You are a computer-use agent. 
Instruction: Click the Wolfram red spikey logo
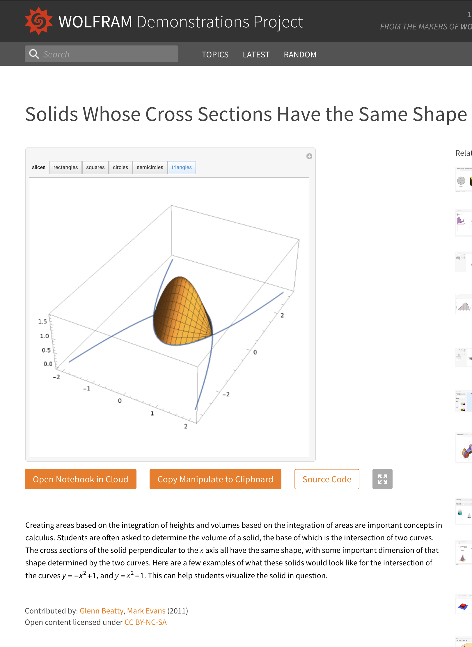pyautogui.click(x=39, y=21)
